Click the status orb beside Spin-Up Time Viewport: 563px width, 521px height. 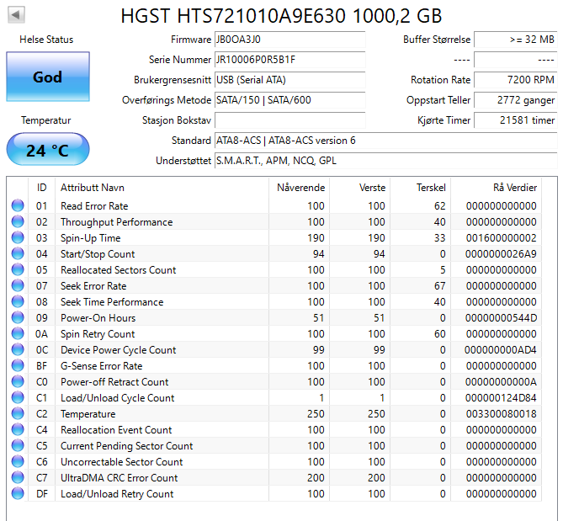18,238
